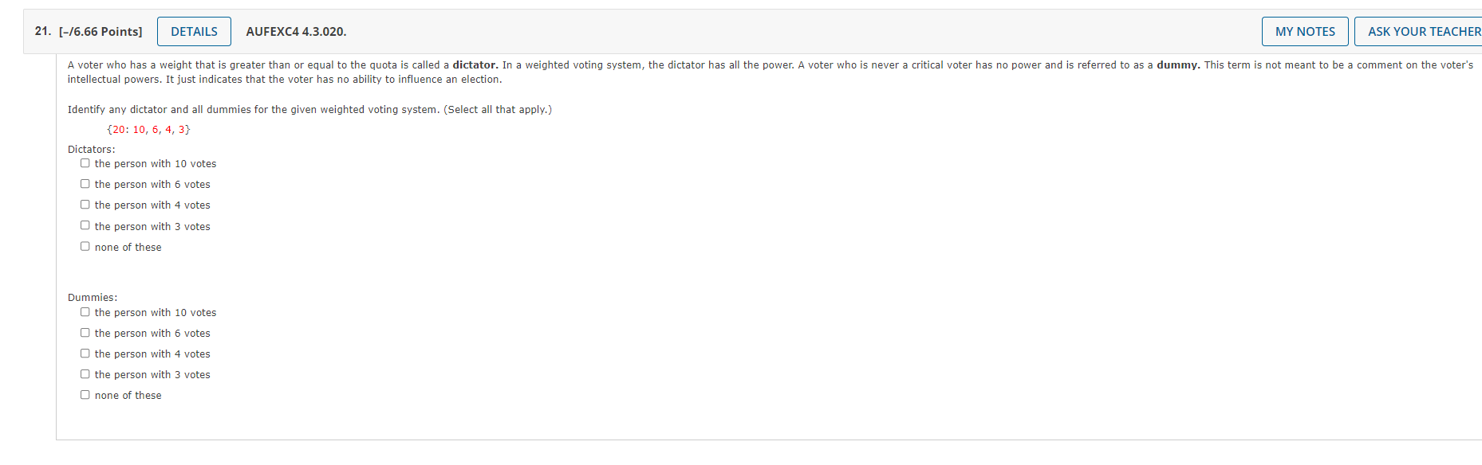
Task: Check 'the person with 10 votes' under Dummies
Action: [85, 311]
